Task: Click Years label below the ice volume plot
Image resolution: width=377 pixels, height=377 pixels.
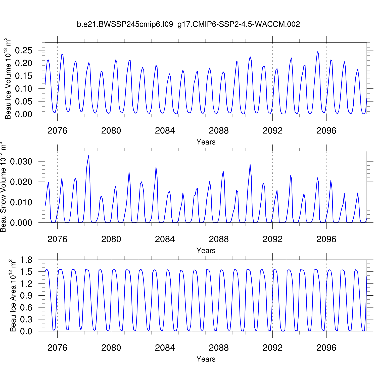Action: click(x=206, y=142)
